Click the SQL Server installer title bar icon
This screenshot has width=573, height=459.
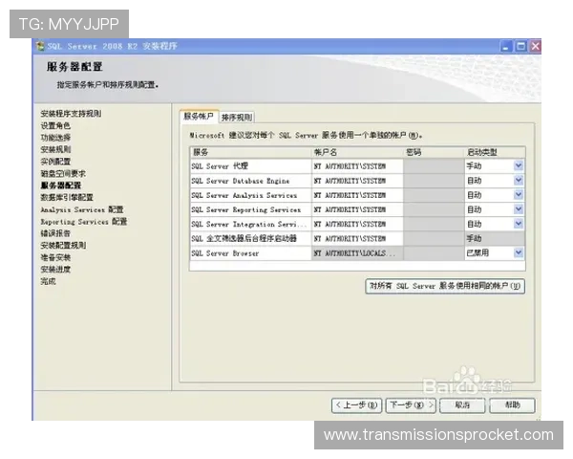coord(40,47)
